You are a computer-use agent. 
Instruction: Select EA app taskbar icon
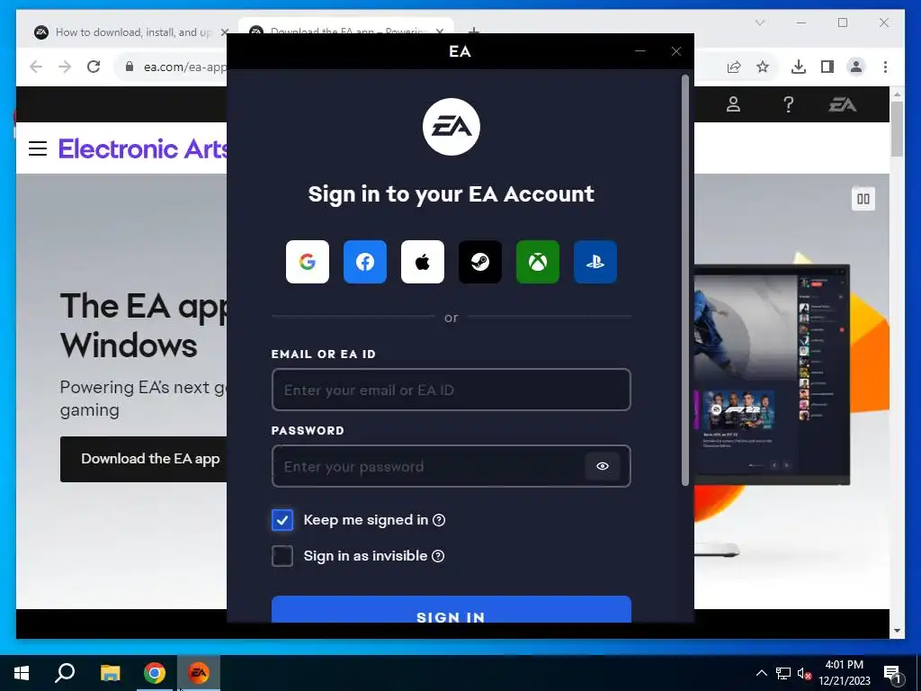[x=199, y=673]
